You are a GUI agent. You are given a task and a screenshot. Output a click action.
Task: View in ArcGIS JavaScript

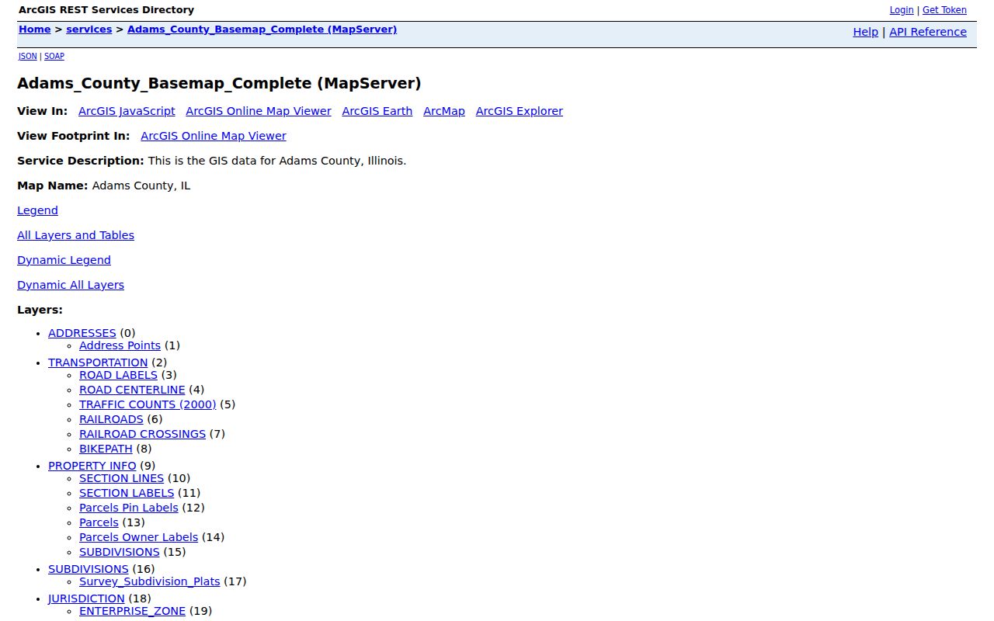pyautogui.click(x=127, y=111)
